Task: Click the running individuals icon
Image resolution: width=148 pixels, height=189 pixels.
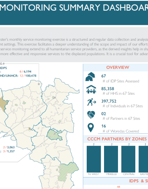Action: [x=92, y=102]
